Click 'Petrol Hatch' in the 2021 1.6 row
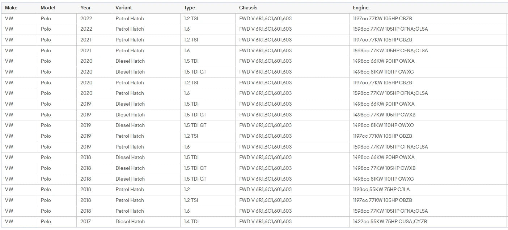This screenshot has height=230, width=508. coord(130,50)
